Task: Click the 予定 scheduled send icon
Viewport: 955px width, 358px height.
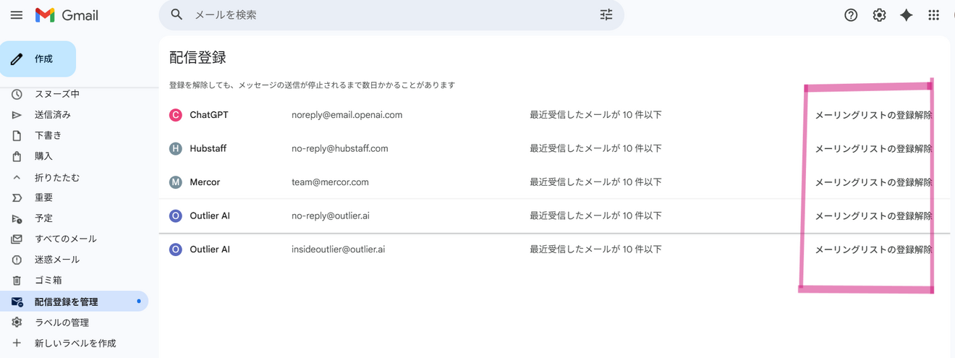Action: point(17,218)
